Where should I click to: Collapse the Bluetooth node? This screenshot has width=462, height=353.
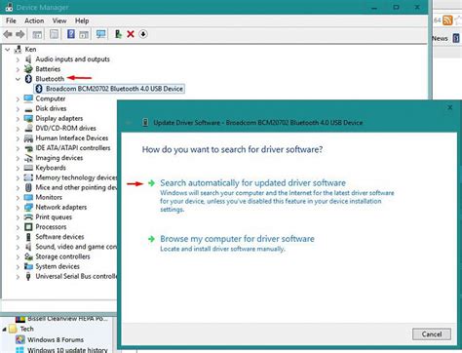tap(18, 79)
